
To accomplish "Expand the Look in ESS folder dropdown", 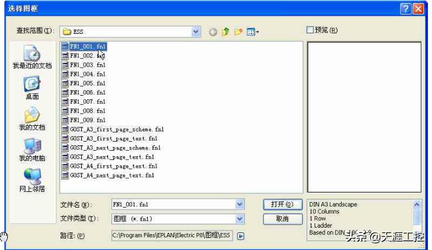I will pos(196,31).
